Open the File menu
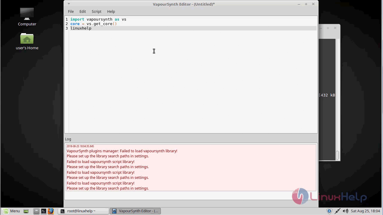This screenshot has height=215, width=383. click(71, 11)
